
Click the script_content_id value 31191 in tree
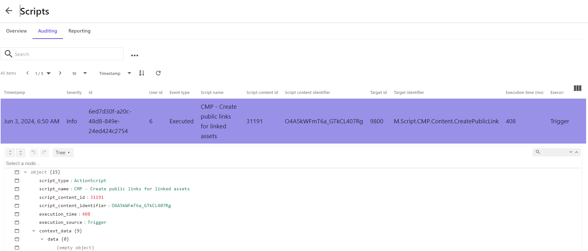click(x=97, y=198)
